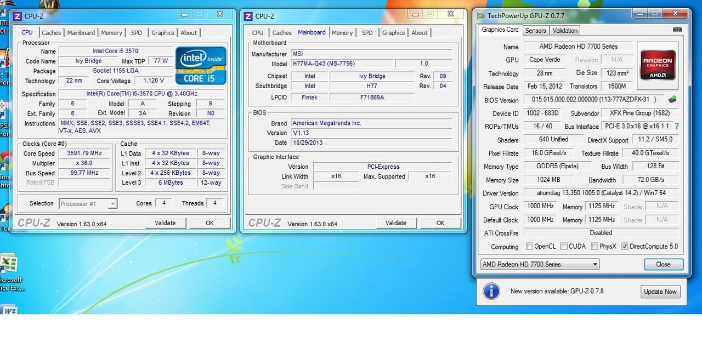Open Mainboard tab in left CPU-Z window

tap(81, 33)
